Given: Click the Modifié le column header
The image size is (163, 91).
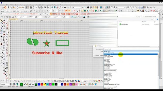Looking at the screenshot, I should pyautogui.click(x=144, y=22).
